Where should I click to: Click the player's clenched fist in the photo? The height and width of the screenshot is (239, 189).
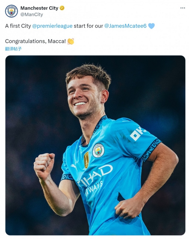coord(44,166)
